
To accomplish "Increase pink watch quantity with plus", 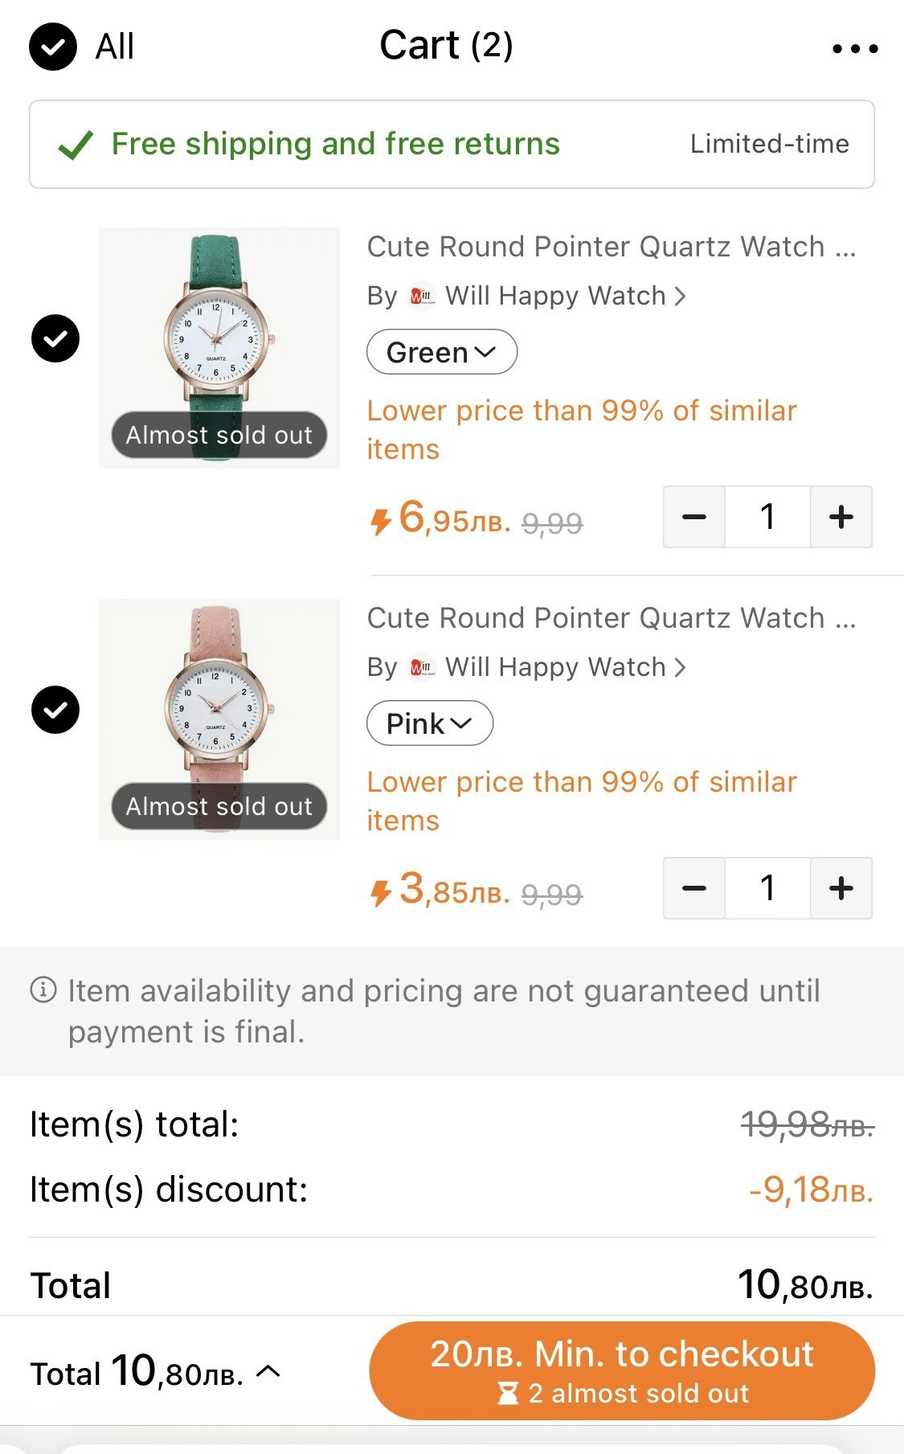I will click(x=841, y=888).
